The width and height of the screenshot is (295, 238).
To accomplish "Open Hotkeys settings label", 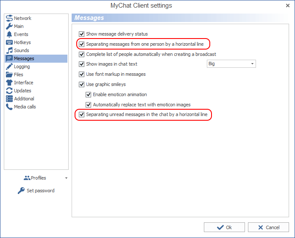I will pyautogui.click(x=22, y=42).
